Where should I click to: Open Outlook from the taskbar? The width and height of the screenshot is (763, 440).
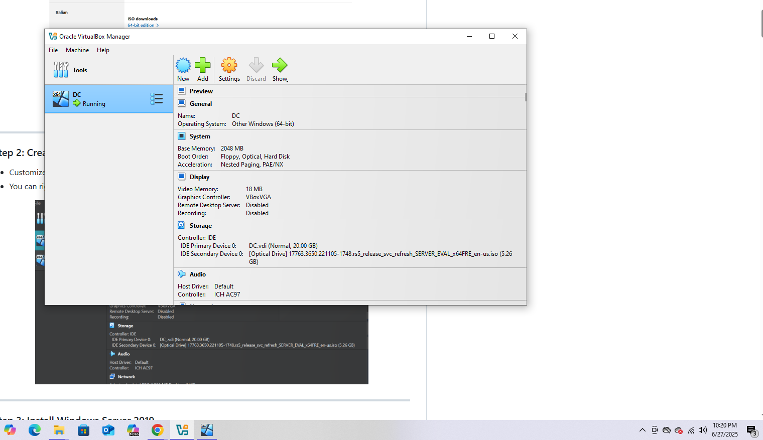pos(108,430)
